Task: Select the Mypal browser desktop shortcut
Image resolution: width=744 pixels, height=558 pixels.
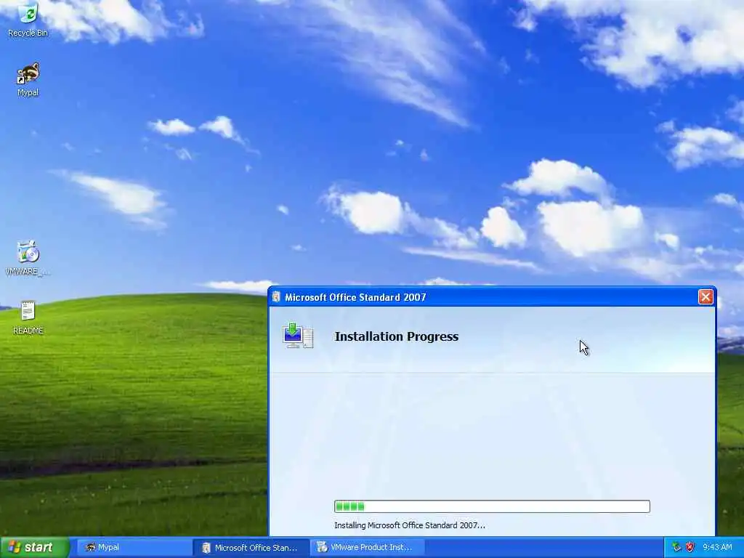Action: coord(28,80)
